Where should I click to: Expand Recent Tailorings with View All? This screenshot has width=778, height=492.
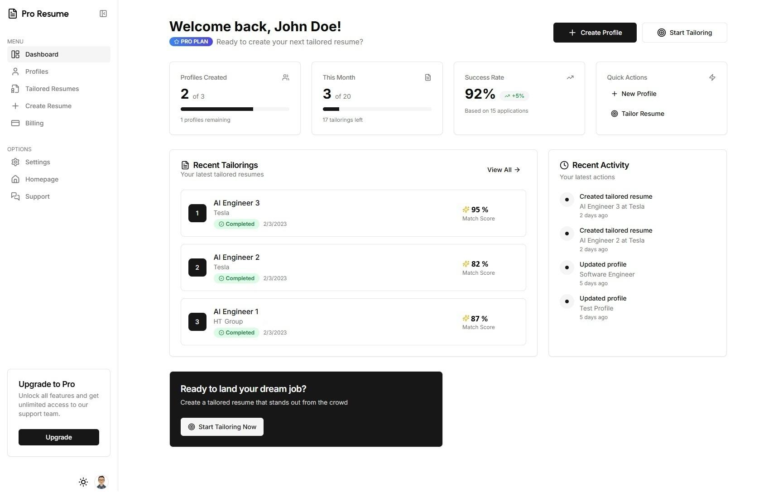[503, 170]
